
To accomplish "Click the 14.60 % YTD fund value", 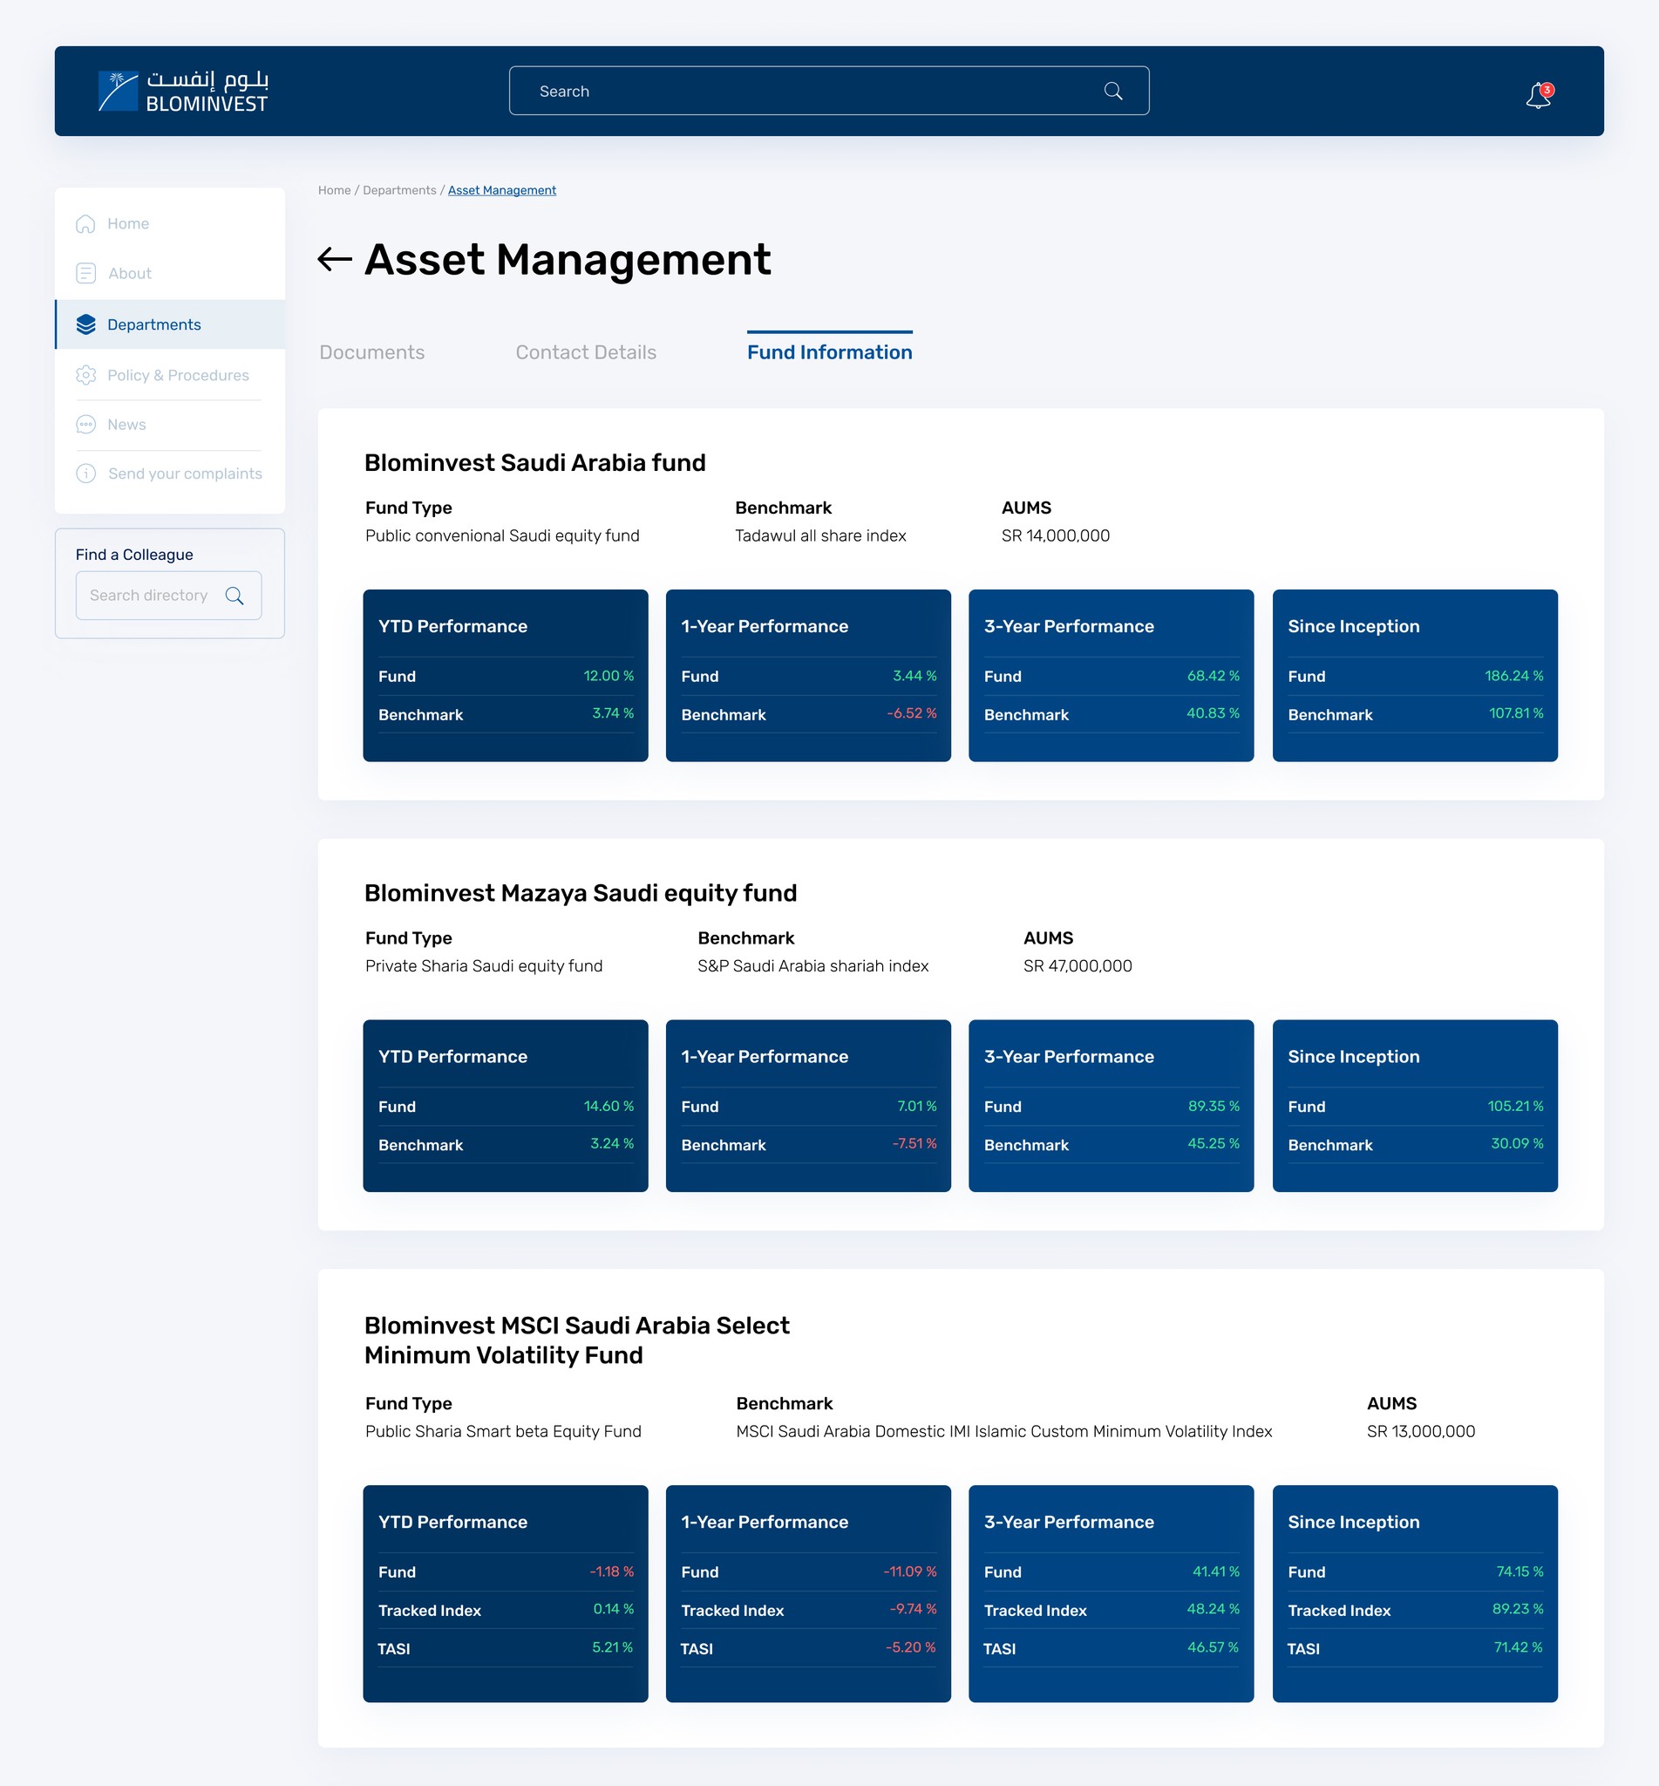I will click(609, 1106).
